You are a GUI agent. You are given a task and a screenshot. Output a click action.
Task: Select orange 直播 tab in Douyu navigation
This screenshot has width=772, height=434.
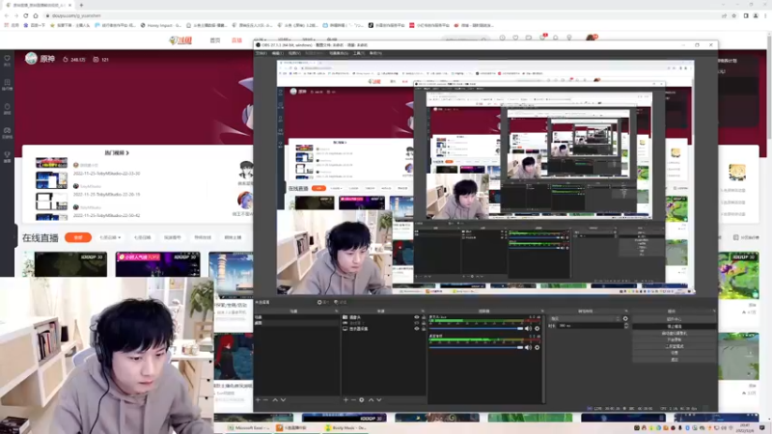[x=236, y=41]
